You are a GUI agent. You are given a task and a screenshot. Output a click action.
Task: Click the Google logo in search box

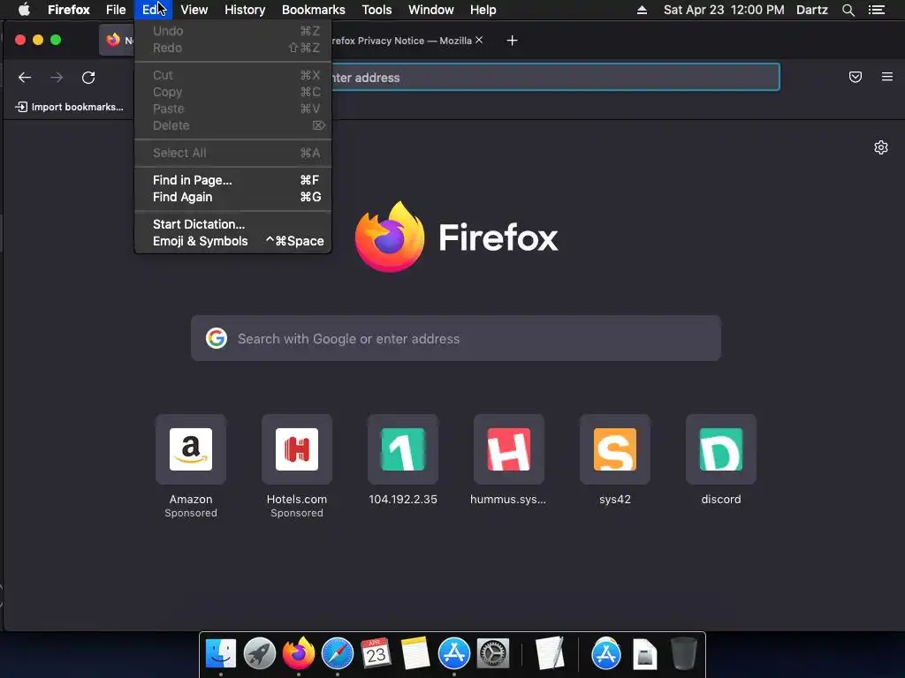click(217, 338)
